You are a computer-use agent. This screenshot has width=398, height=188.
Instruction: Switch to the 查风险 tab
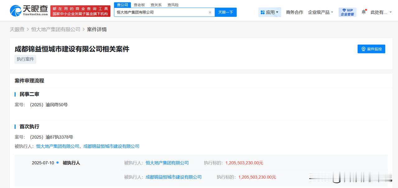(173, 5)
